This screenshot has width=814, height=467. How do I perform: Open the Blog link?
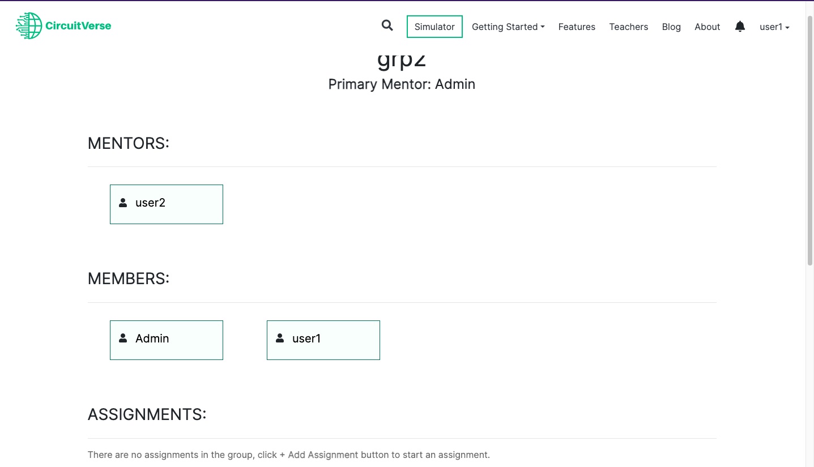pyautogui.click(x=671, y=27)
